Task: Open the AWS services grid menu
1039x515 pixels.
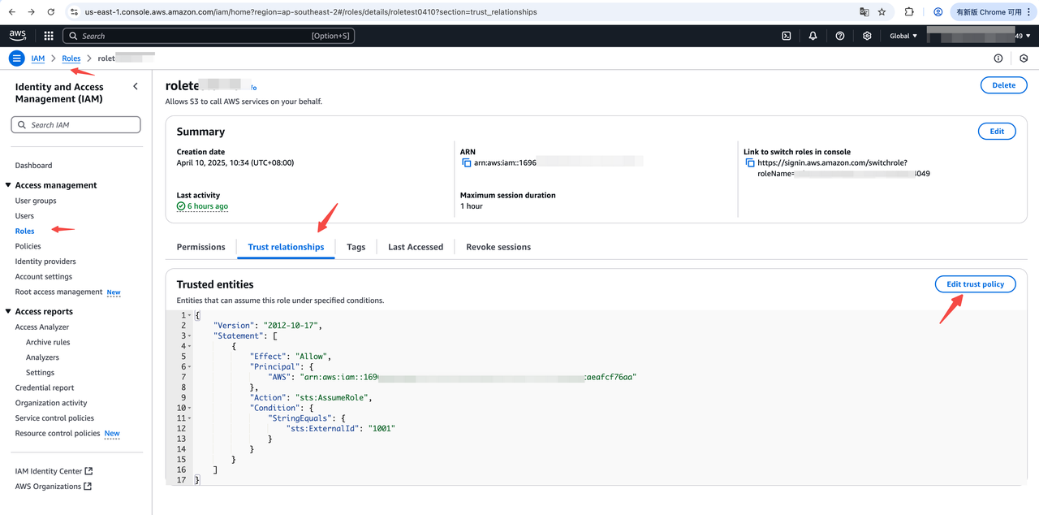Action: click(x=49, y=36)
